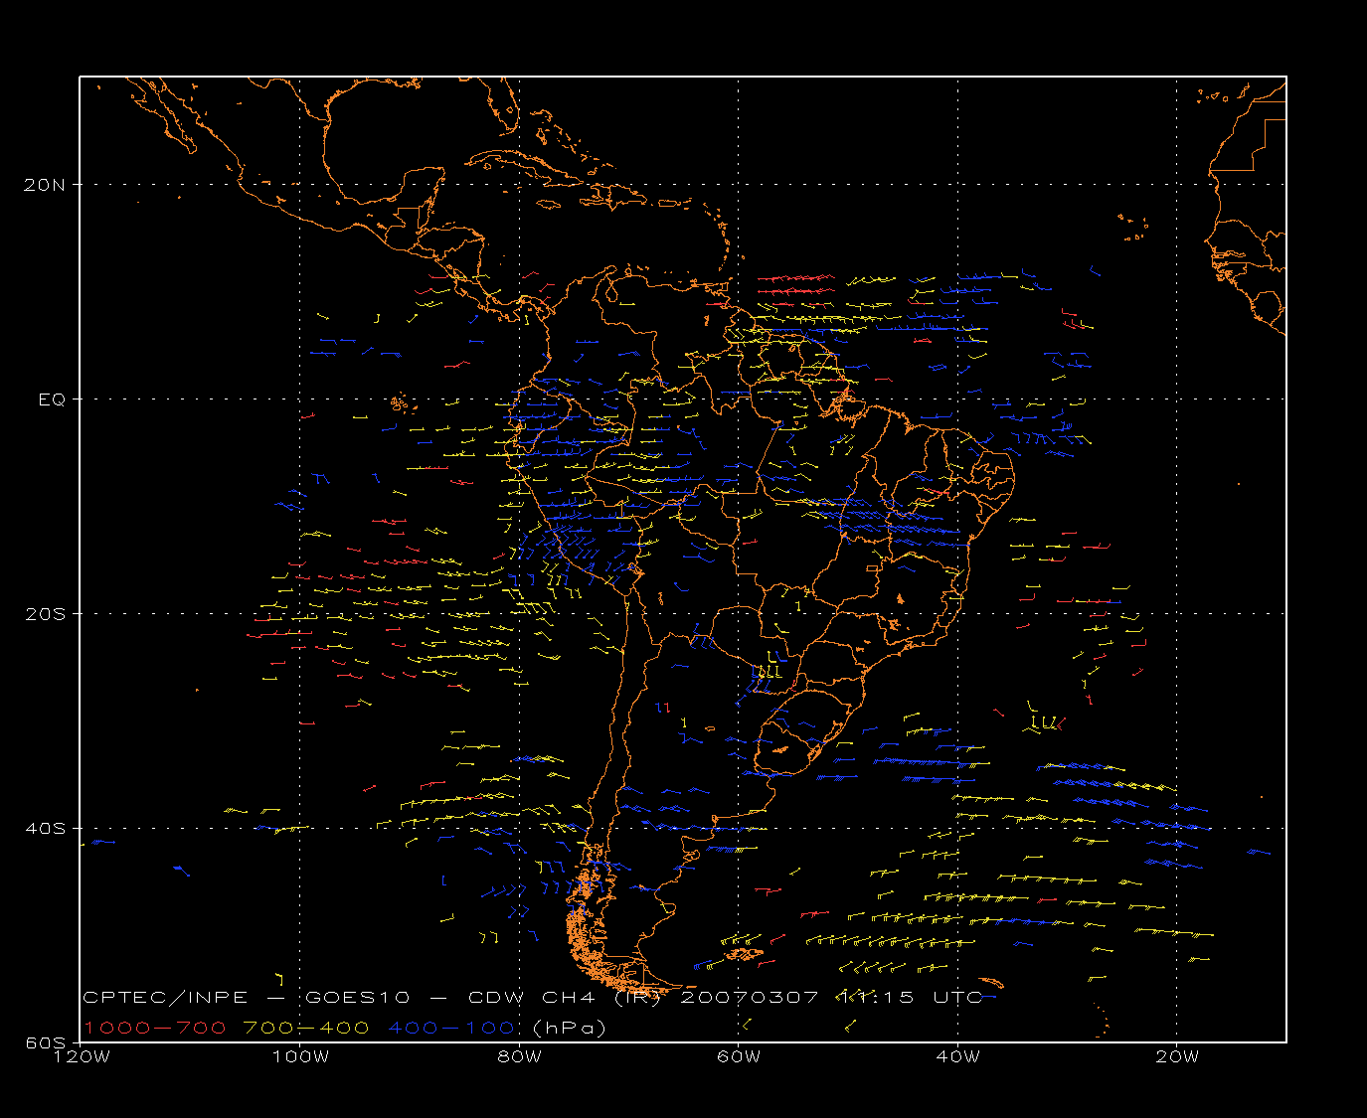The image size is (1367, 1118).
Task: Click the 40W longitude label
Action: click(x=957, y=1057)
